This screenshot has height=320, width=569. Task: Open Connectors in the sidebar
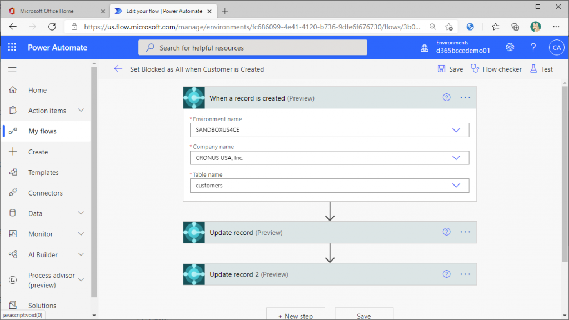46,193
